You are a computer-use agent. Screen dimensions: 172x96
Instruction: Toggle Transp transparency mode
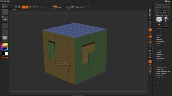(x=150, y=65)
